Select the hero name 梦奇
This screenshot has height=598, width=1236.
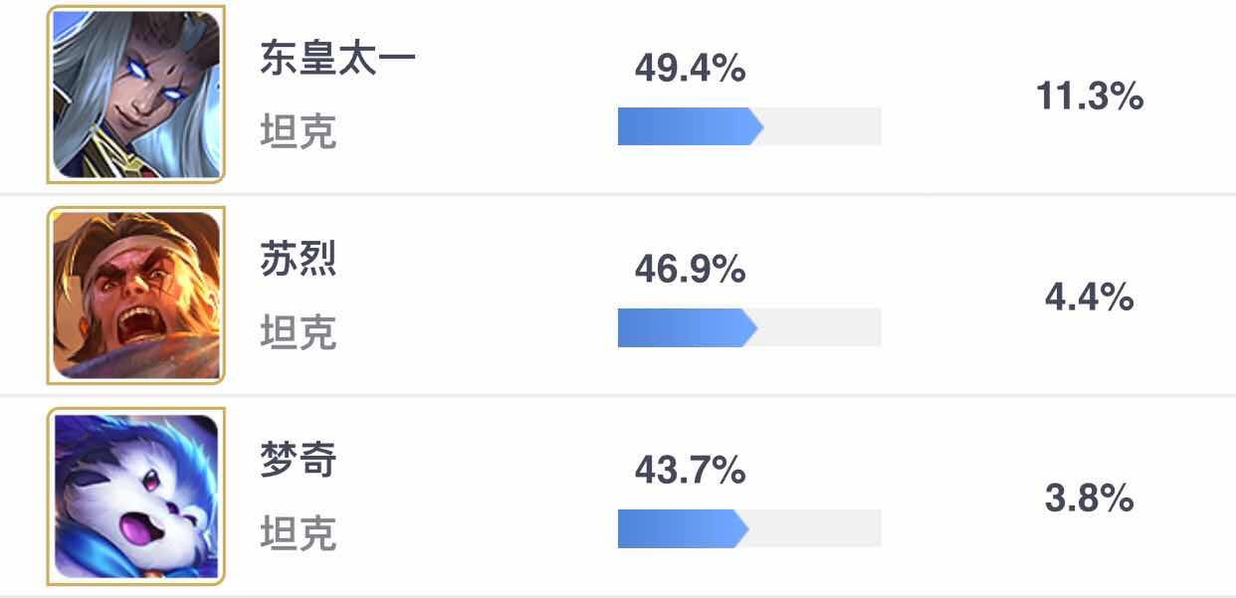coord(299,460)
